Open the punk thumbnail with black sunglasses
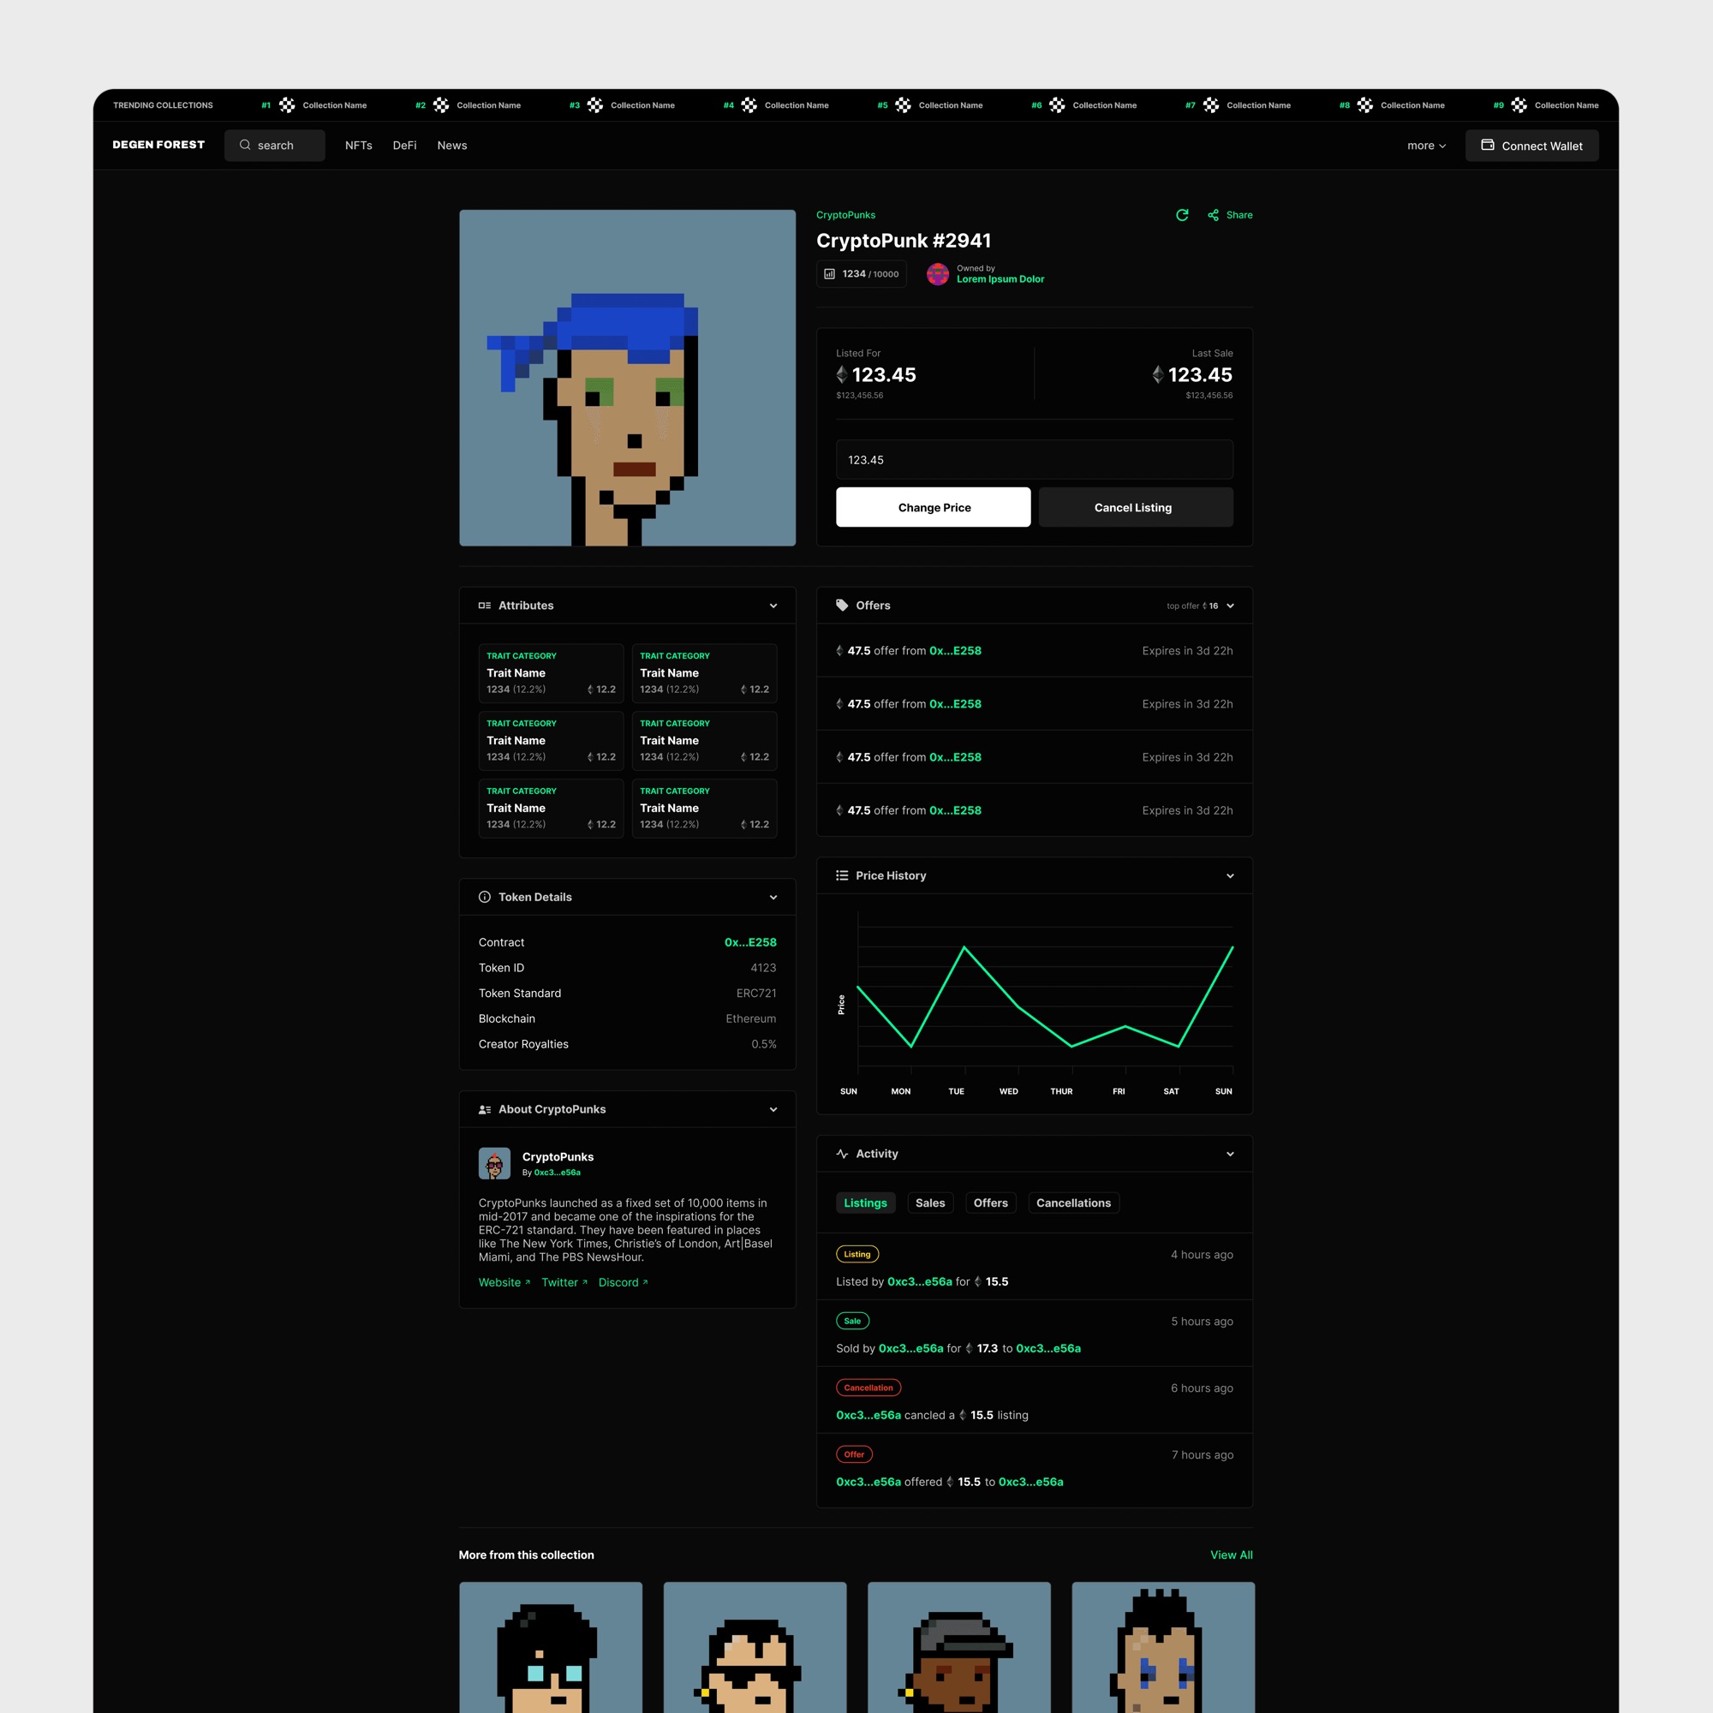This screenshot has height=1713, width=1713. pyautogui.click(x=755, y=1647)
